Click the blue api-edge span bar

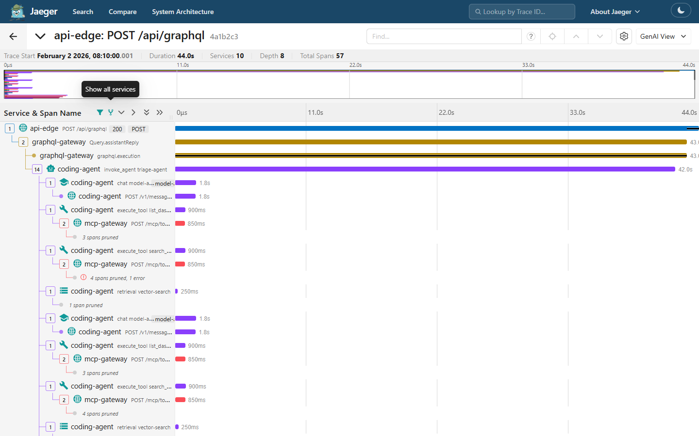(437, 128)
